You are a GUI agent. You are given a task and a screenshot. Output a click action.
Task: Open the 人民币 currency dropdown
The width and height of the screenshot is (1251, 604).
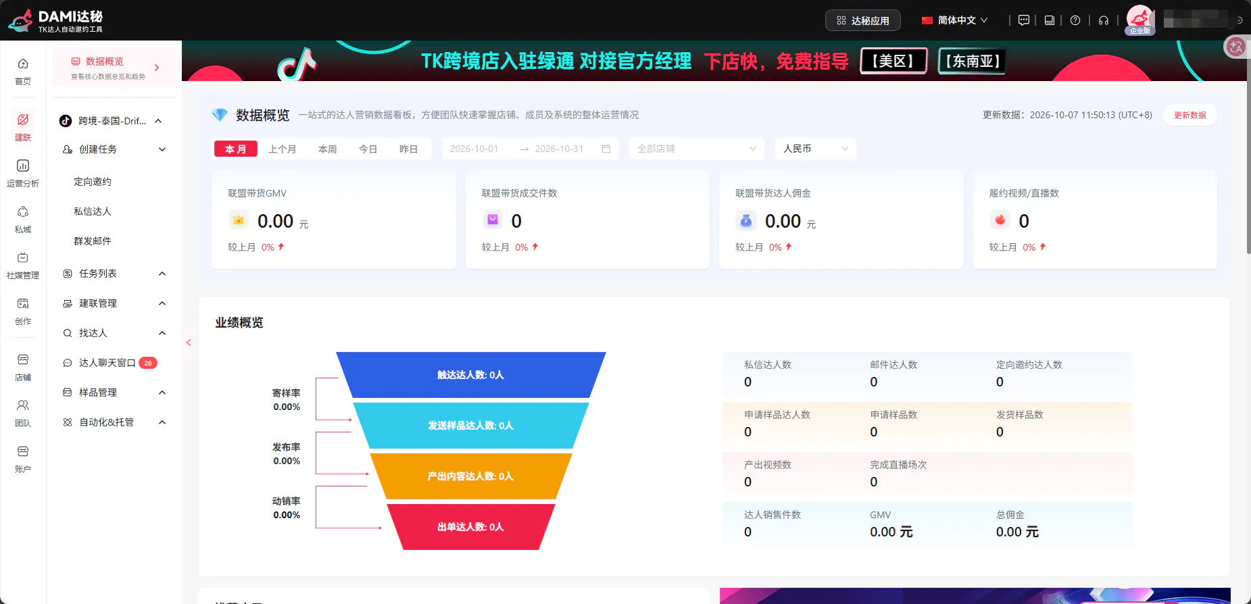click(x=816, y=149)
